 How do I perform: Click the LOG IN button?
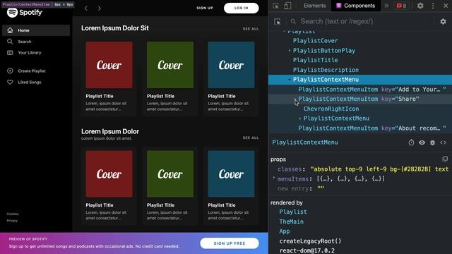[242, 8]
